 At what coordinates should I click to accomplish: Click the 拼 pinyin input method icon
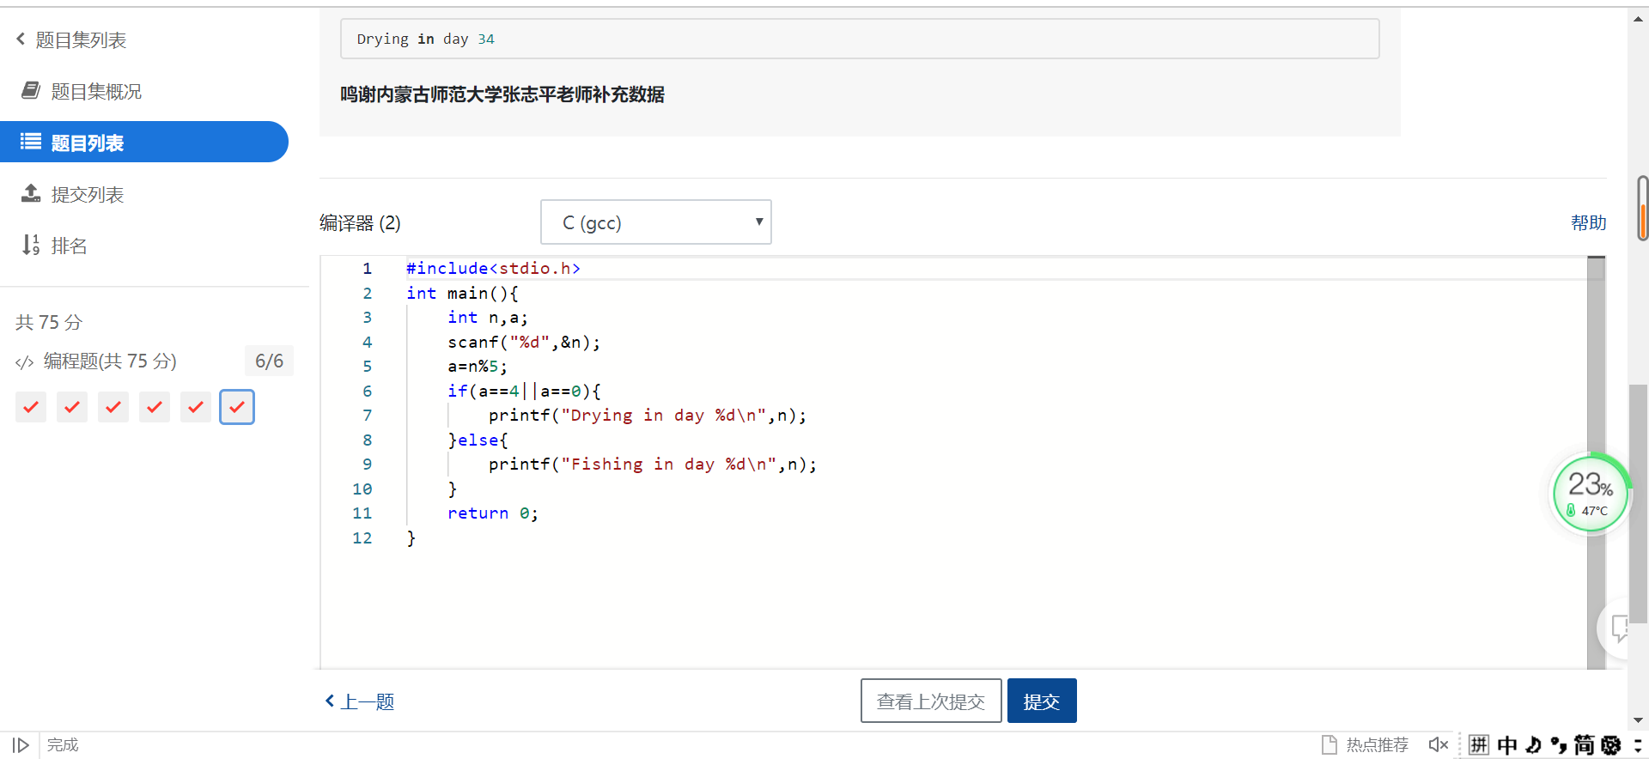(1479, 745)
